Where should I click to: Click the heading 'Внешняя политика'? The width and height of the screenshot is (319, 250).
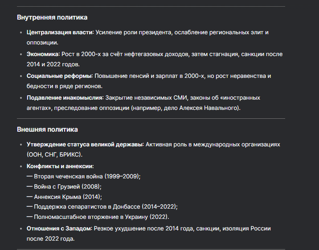click(47, 129)
